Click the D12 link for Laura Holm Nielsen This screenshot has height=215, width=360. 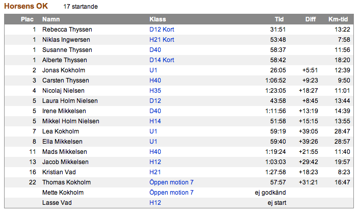click(155, 101)
